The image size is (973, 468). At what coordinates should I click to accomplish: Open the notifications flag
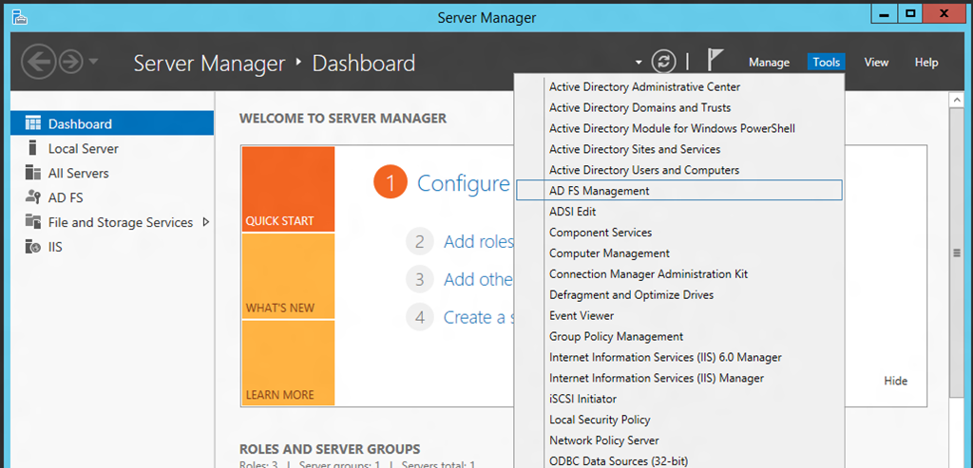pyautogui.click(x=715, y=61)
